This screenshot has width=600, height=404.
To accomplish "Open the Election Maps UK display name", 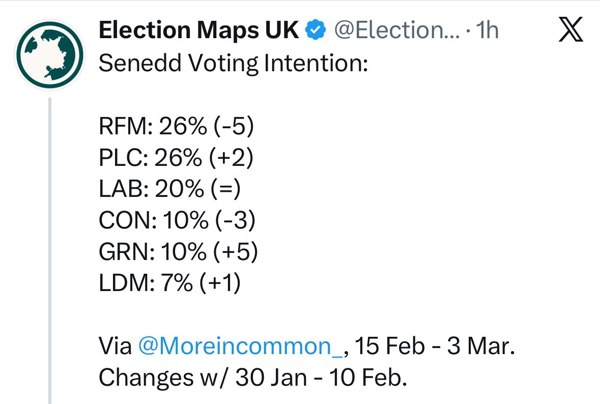I will (198, 32).
